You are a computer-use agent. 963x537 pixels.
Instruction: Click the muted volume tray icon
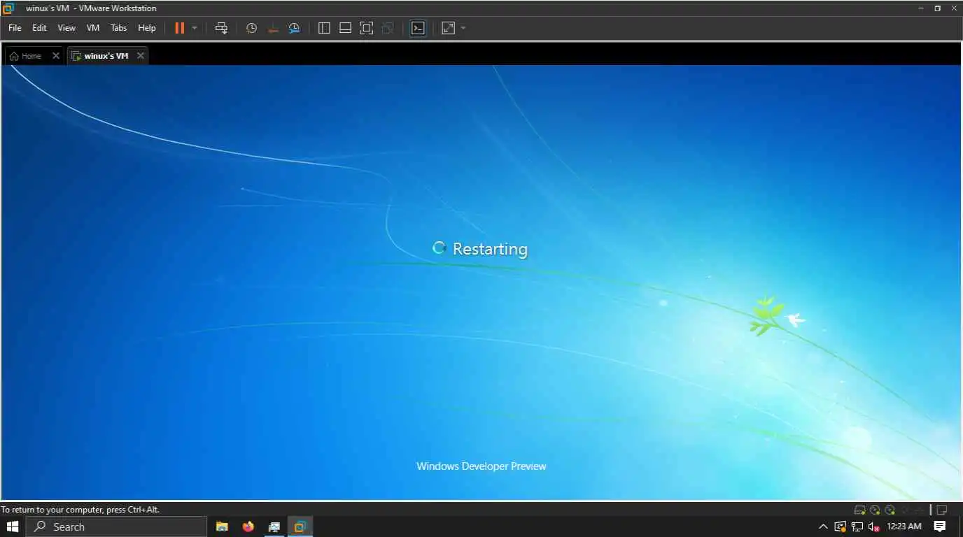tap(873, 527)
